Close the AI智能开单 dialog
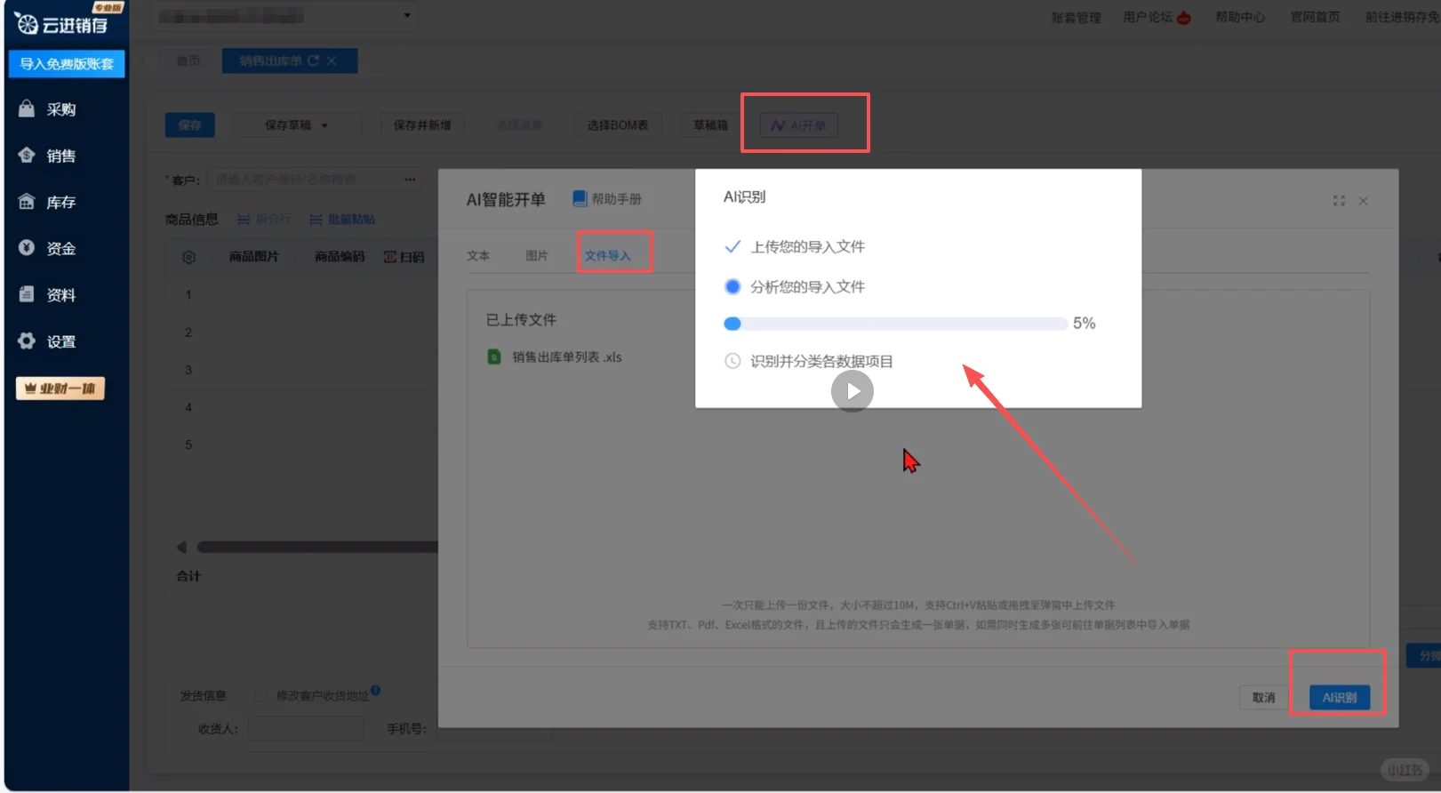1441x793 pixels. (x=1363, y=201)
